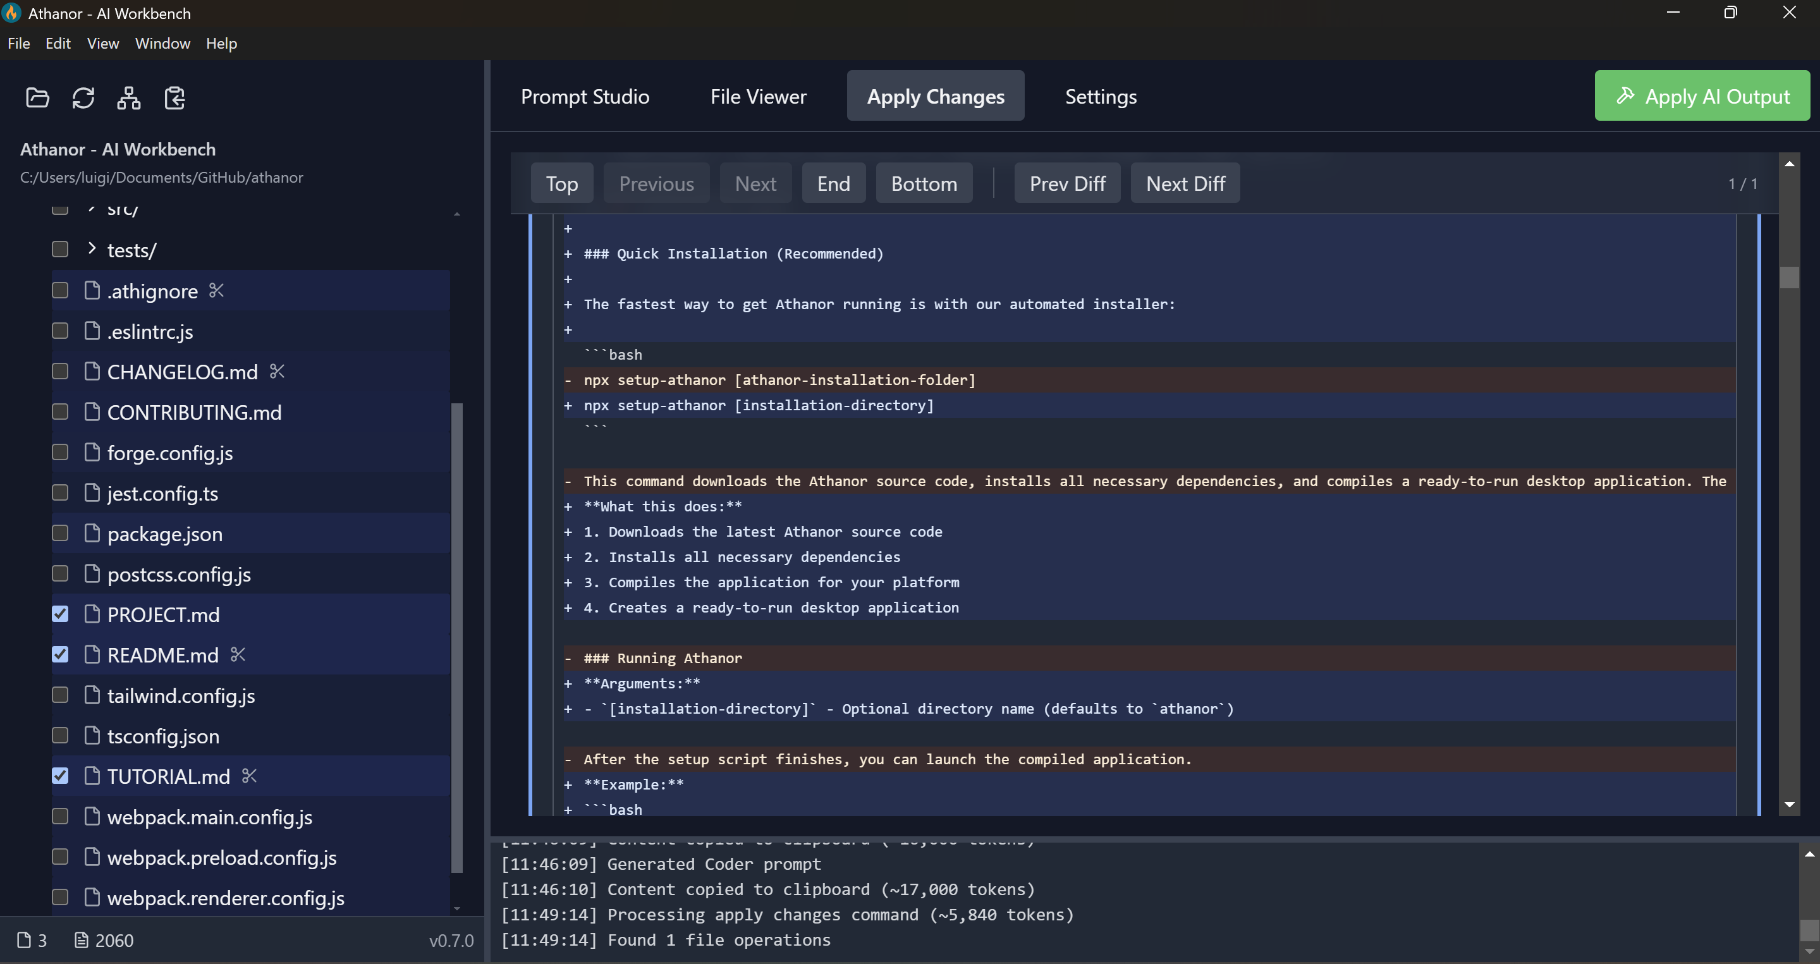Check the checkbox for package.json
1820x964 pixels.
tap(60, 533)
